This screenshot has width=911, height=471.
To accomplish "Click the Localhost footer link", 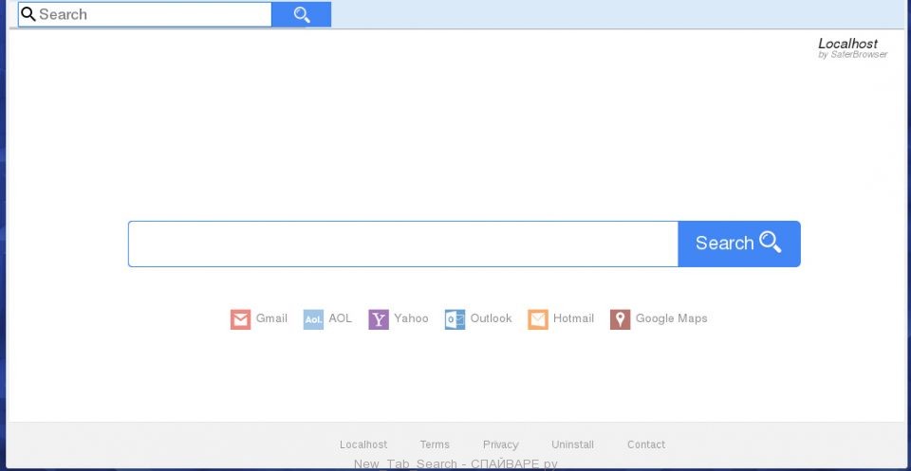I will click(x=363, y=444).
